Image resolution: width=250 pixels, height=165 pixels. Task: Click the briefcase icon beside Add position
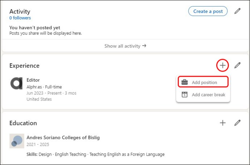(184, 82)
